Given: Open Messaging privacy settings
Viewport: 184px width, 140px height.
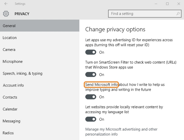Looking at the screenshot, I should (12, 121).
